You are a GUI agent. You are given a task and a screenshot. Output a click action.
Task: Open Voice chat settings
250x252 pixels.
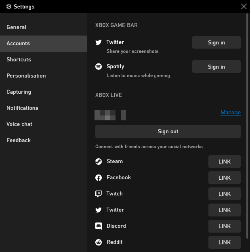coord(43,124)
